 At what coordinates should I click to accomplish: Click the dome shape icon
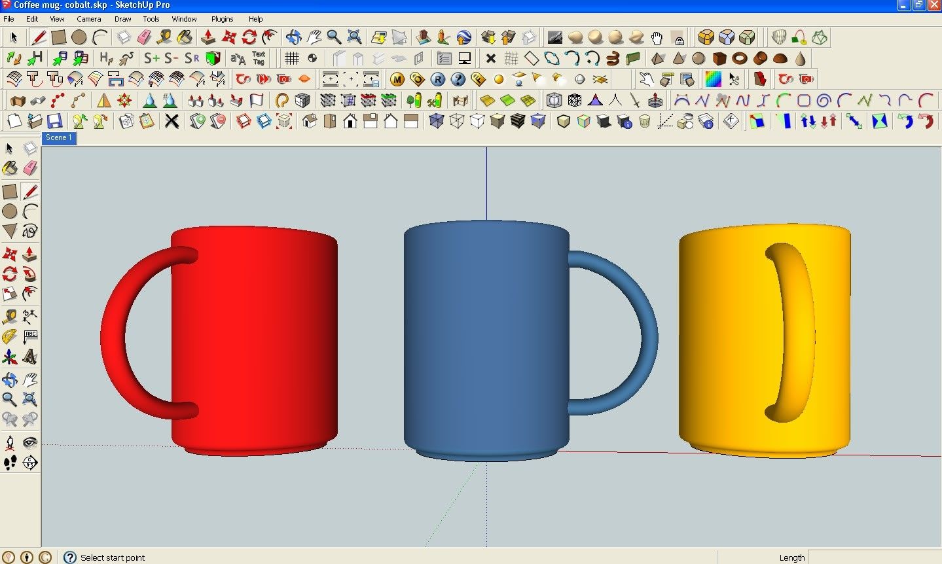coord(780,58)
